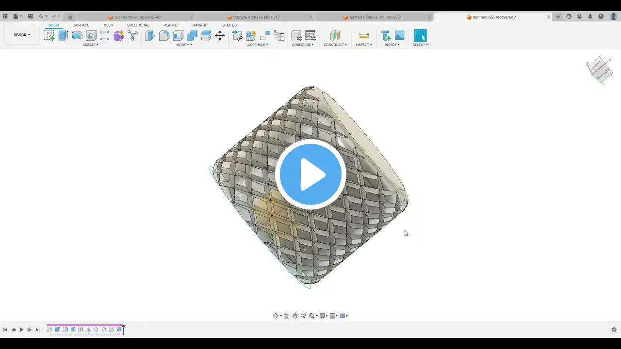Image resolution: width=621 pixels, height=349 pixels.
Task: Open the 'address plaque mailbox' document tab
Action: coord(374,17)
